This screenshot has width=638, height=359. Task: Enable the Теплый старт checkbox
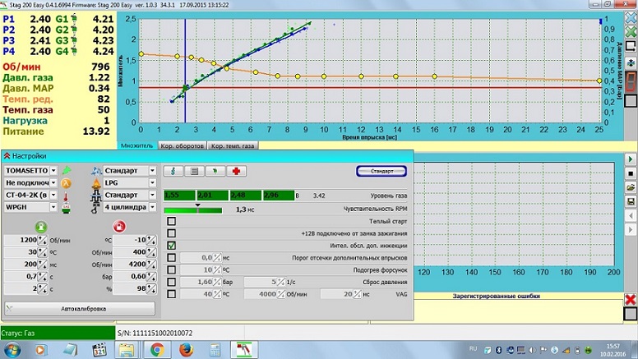(x=171, y=221)
